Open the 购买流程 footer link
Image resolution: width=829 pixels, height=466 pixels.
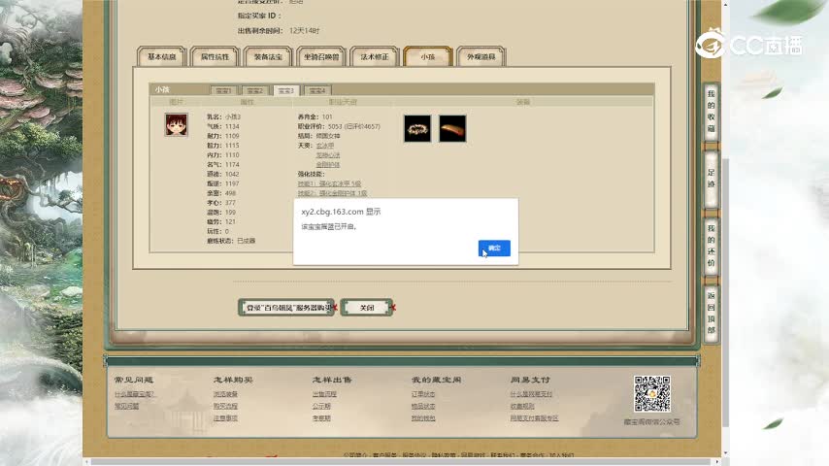pos(225,406)
